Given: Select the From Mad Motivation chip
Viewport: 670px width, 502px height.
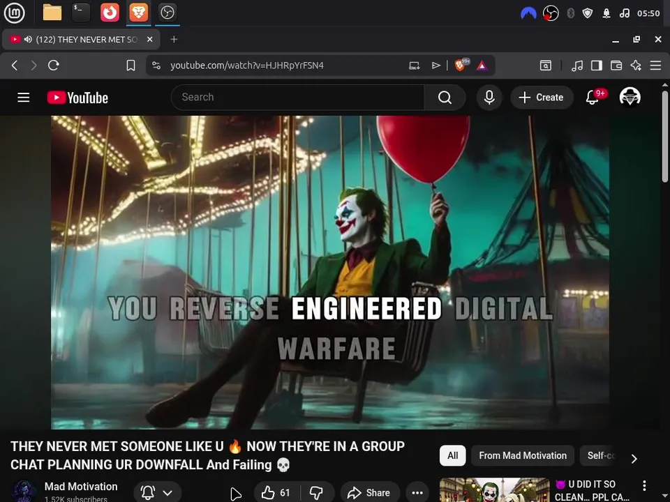Looking at the screenshot, I should [523, 455].
